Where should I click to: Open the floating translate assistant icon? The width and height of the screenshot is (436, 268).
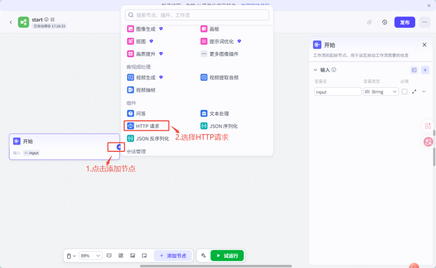428,142
